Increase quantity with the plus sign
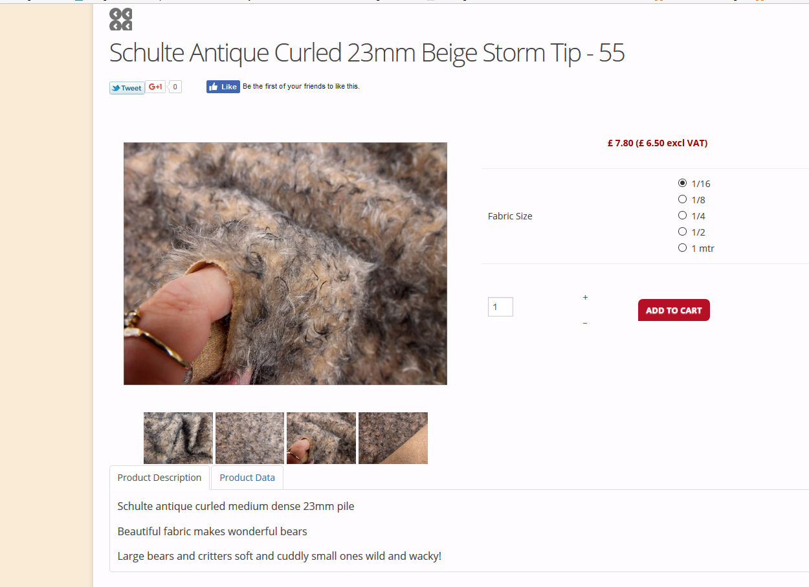The width and height of the screenshot is (809, 587). tap(585, 298)
